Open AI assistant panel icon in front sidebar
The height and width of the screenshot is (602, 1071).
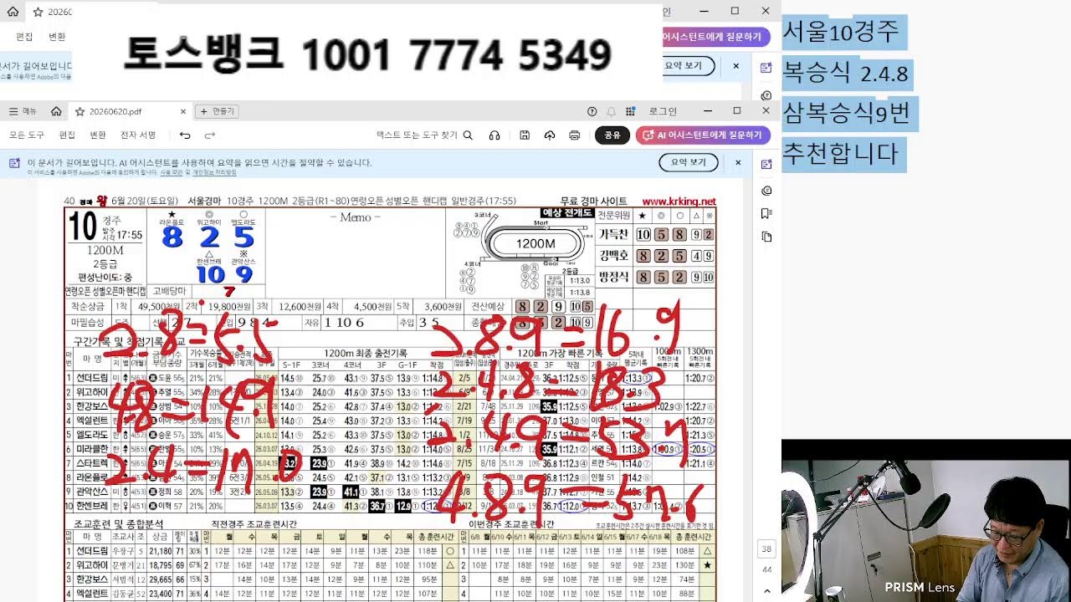click(766, 165)
